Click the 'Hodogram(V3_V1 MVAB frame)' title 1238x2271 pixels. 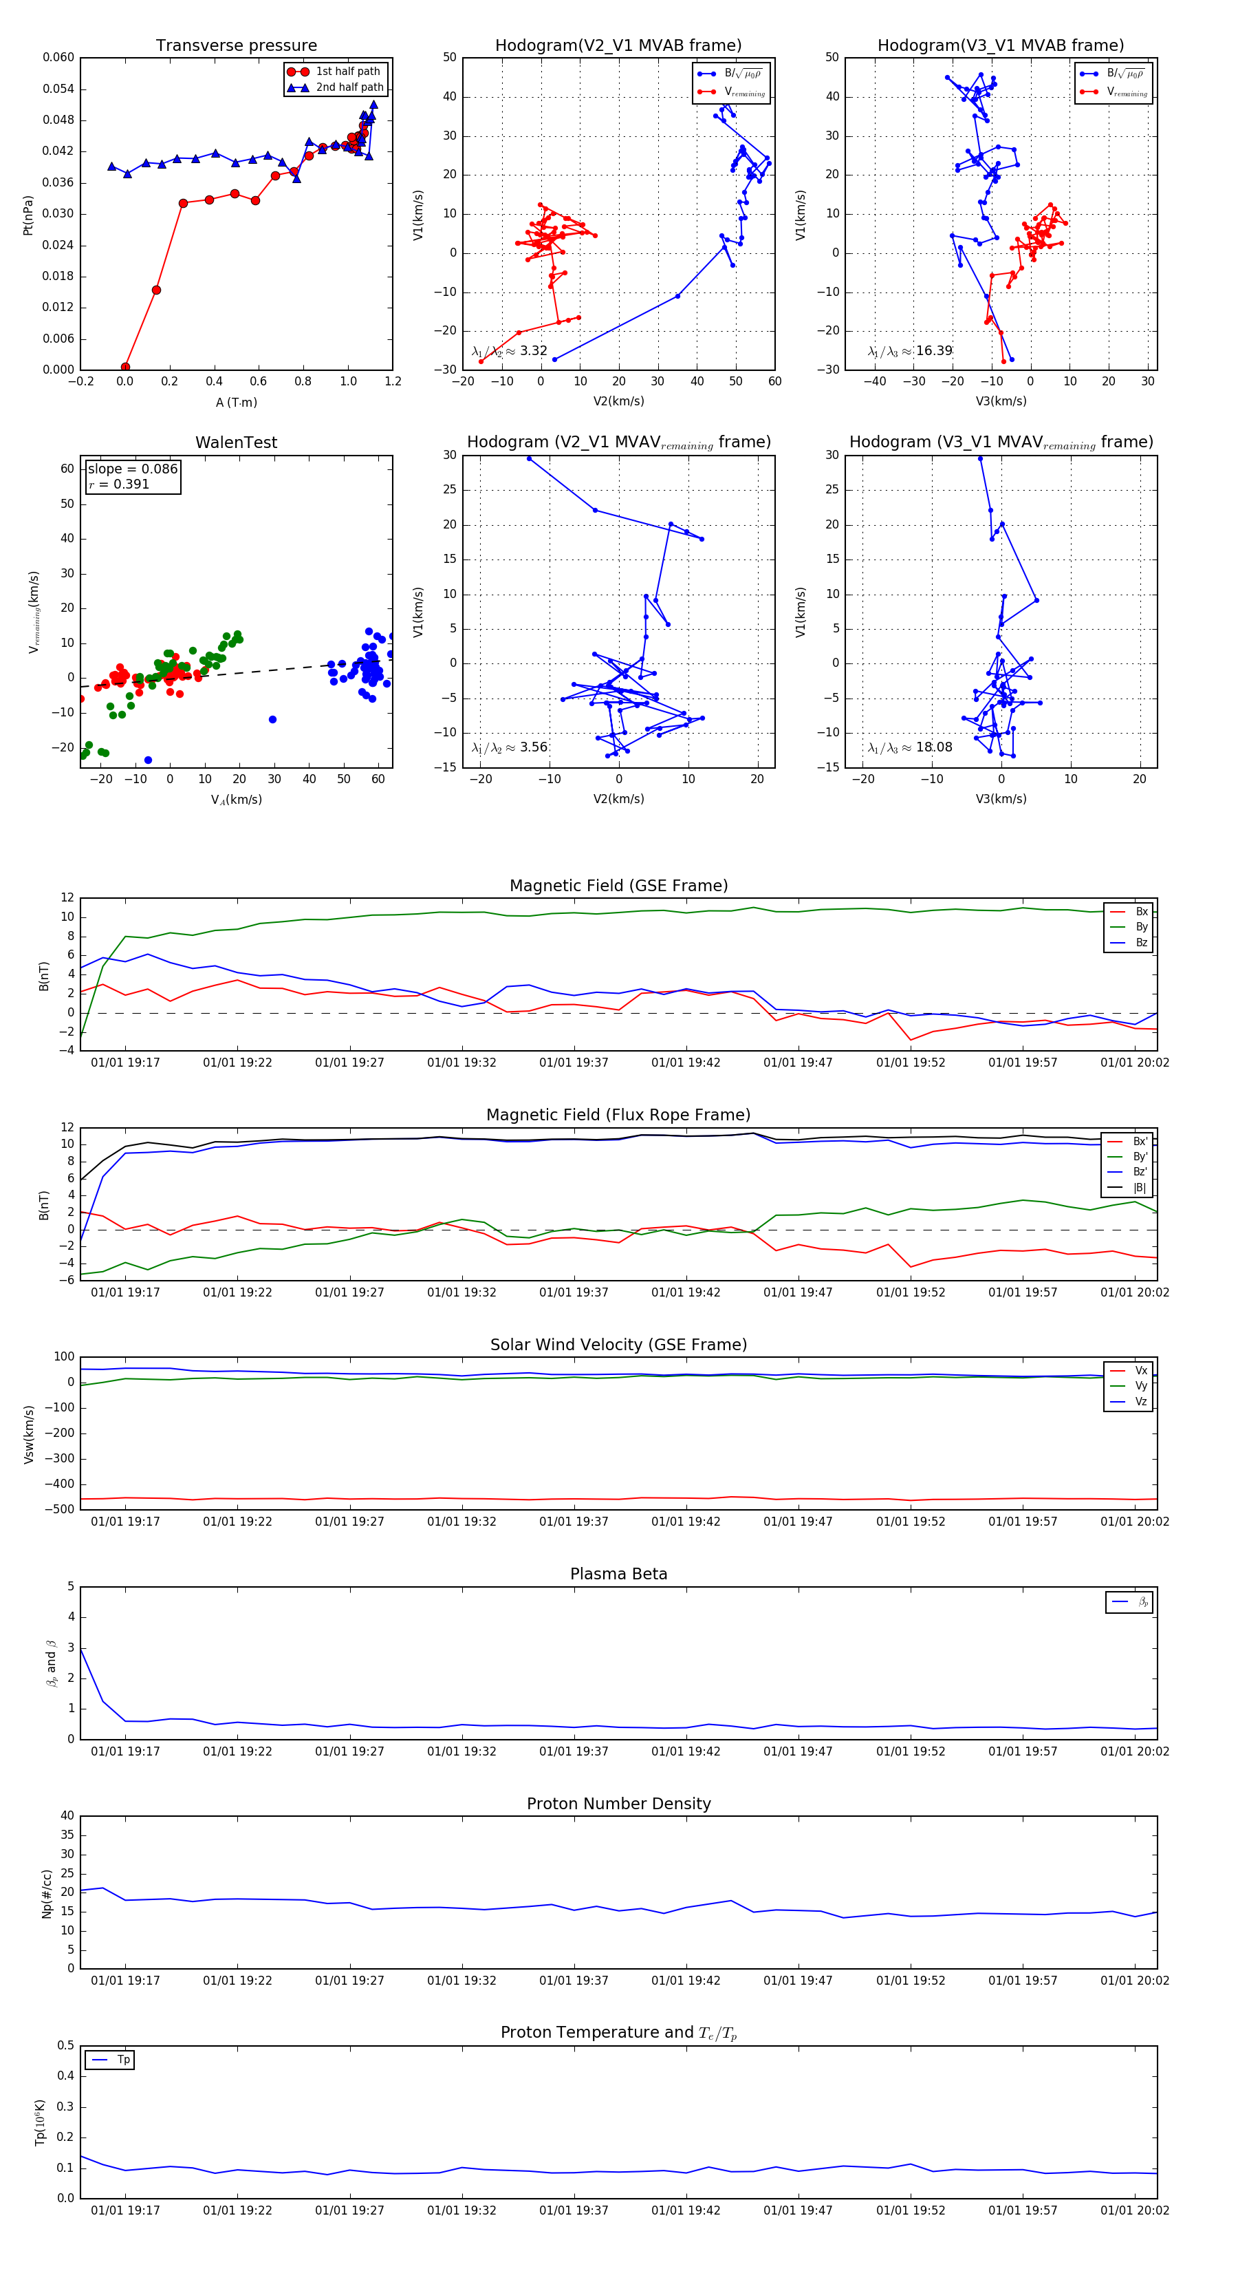click(1001, 46)
